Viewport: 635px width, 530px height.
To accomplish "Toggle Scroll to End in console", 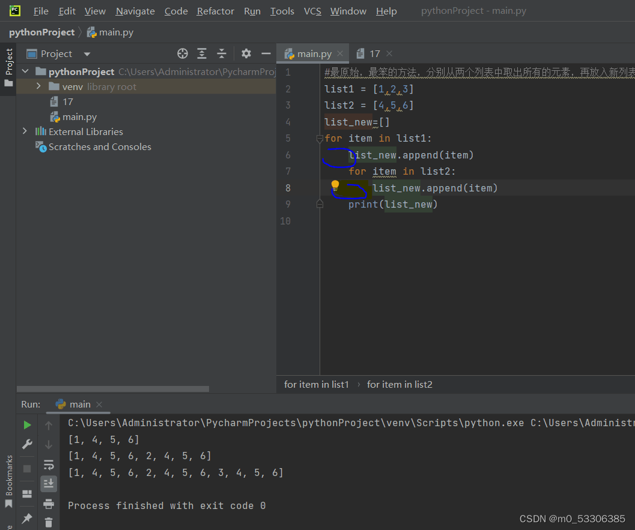I will (x=49, y=483).
